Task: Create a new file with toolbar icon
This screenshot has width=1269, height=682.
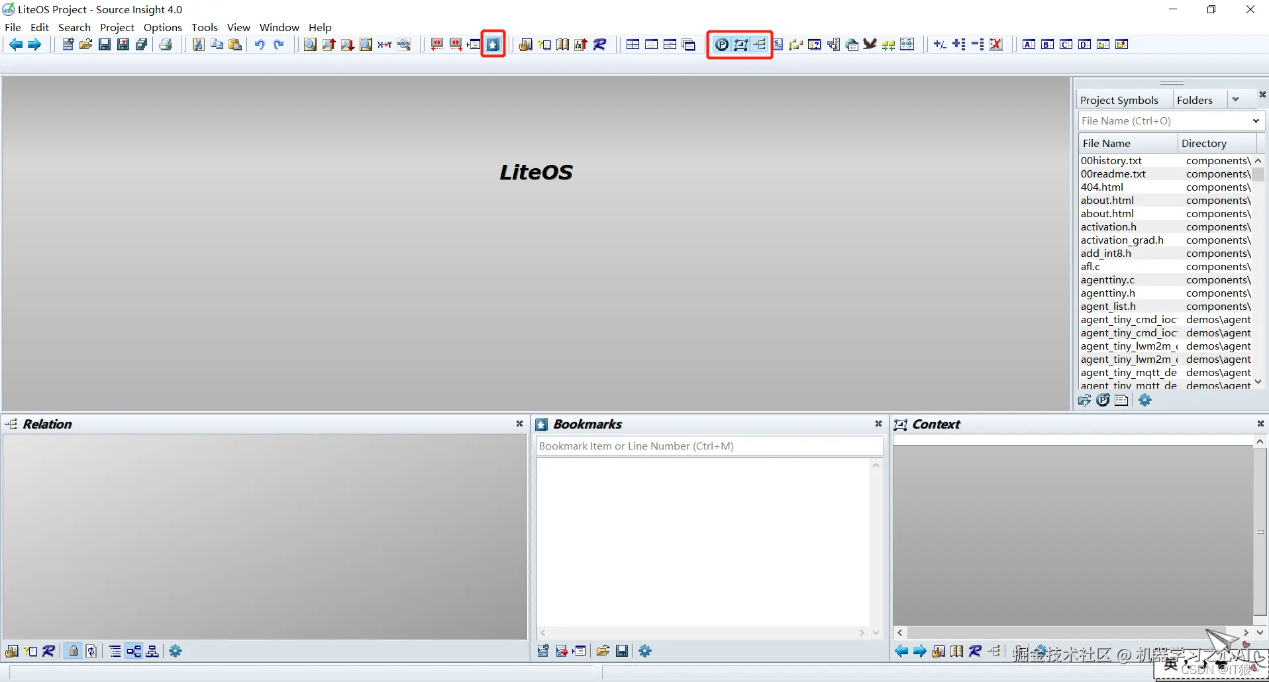Action: click(68, 44)
